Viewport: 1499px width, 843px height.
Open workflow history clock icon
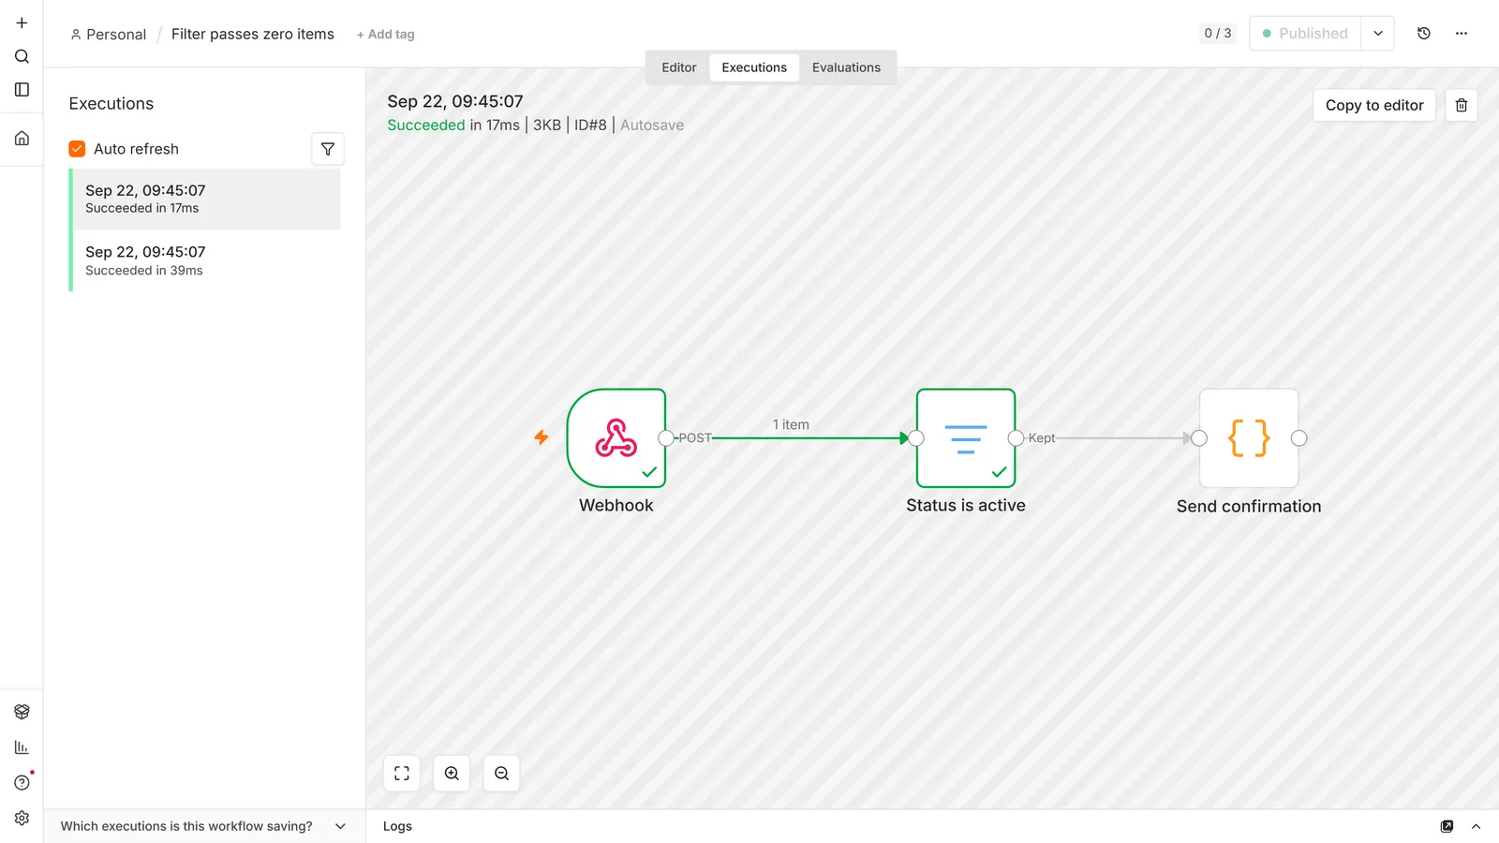1423,34
